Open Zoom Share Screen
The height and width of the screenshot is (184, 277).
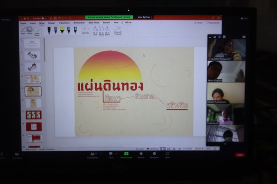(x=126, y=155)
